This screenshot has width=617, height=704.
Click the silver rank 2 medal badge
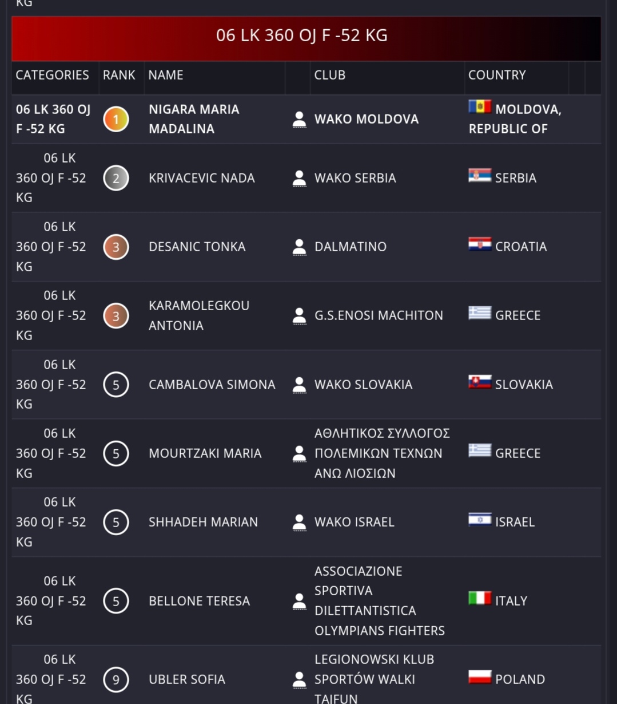(x=116, y=179)
